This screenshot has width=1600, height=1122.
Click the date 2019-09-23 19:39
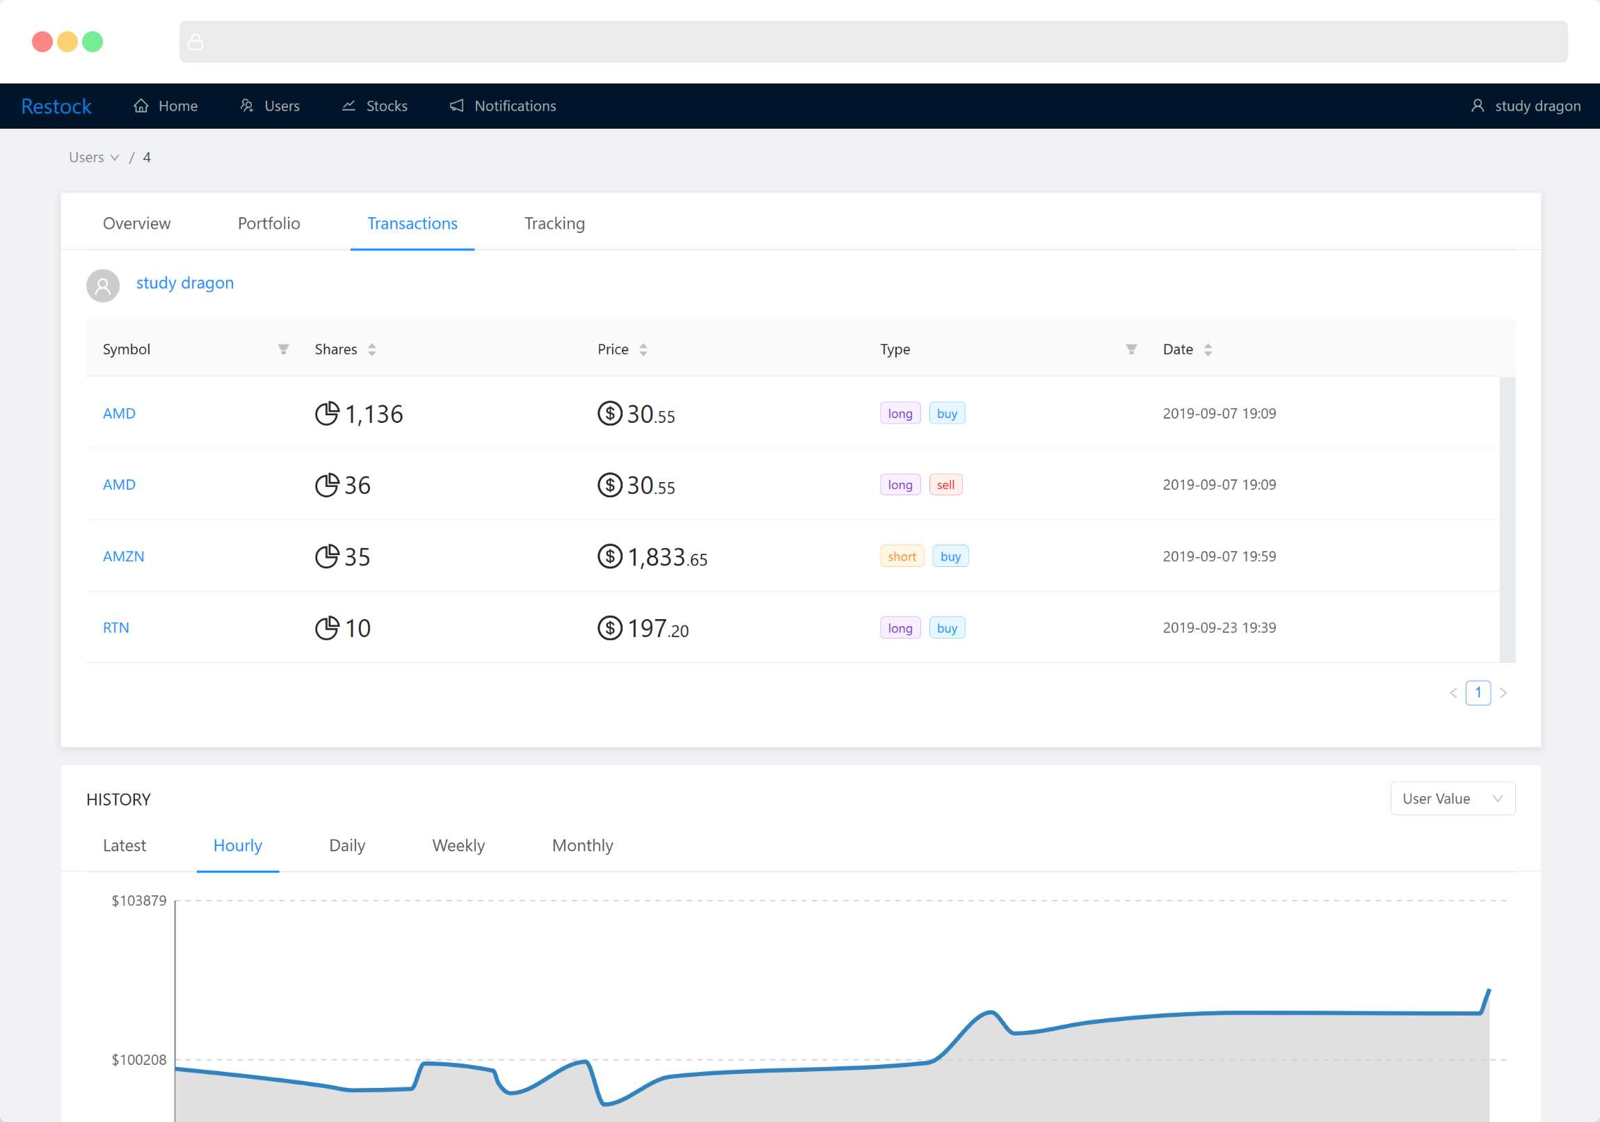1219,628
